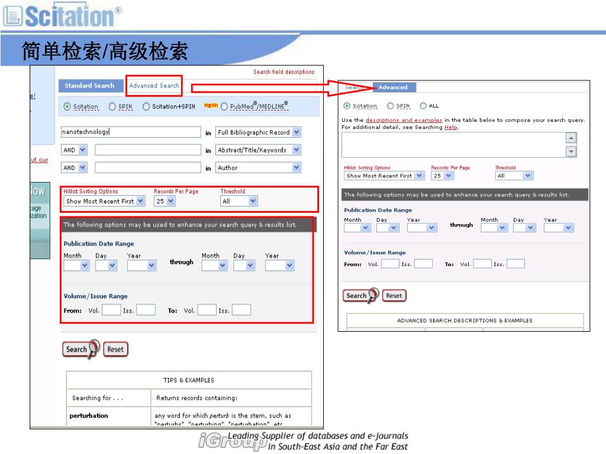Click the magnifier icon on left Search button
This screenshot has height=454, width=606.
click(94, 349)
